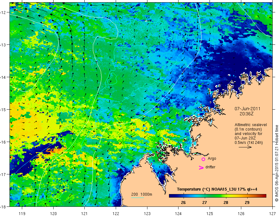The height and width of the screenshot is (216, 279).
Task: Click the longitude axis label '125'
Action: [x=210, y=213]
